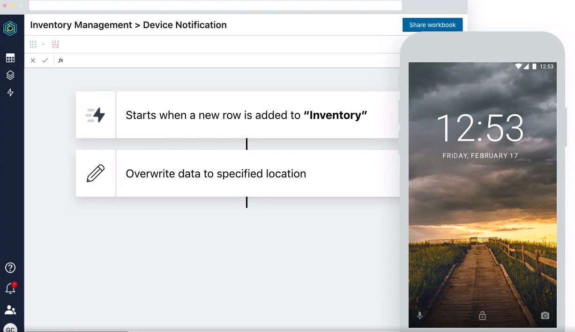Select the "Starts when a new row" trigger
Image resolution: width=575 pixels, height=332 pixels.
coord(246,115)
